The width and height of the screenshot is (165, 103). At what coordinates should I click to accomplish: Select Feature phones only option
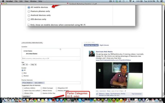point(29,11)
